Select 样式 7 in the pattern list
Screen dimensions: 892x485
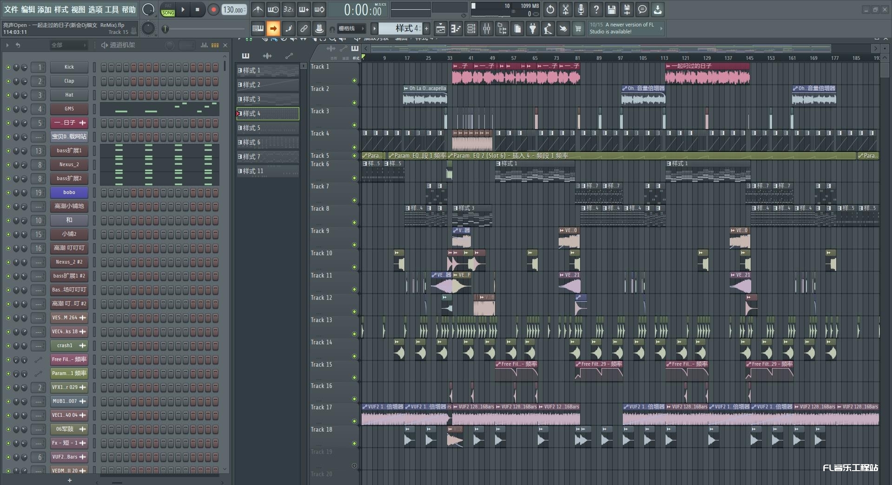coord(267,157)
